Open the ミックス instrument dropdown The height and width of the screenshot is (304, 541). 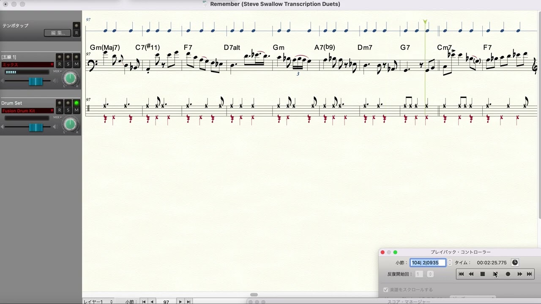pyautogui.click(x=28, y=65)
